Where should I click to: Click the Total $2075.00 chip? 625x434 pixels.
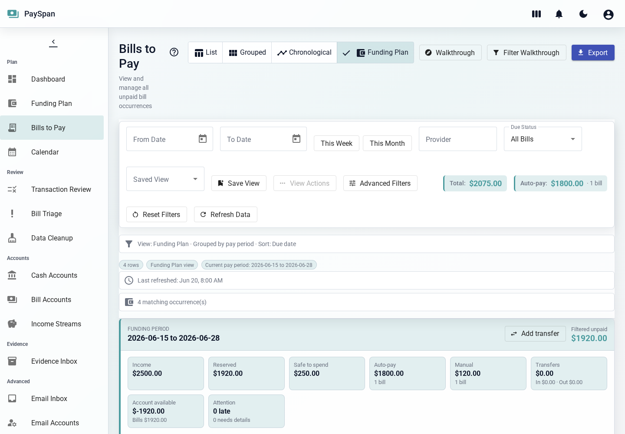[475, 183]
